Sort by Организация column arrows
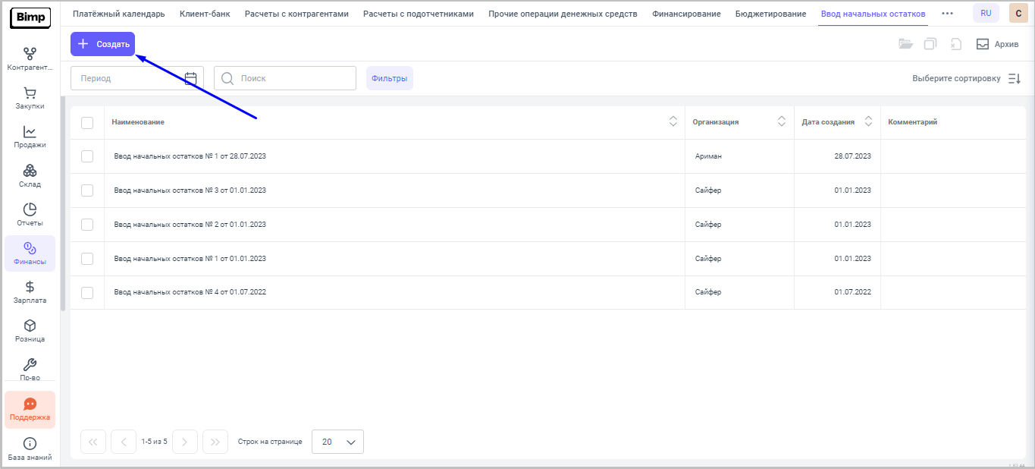 coord(782,121)
